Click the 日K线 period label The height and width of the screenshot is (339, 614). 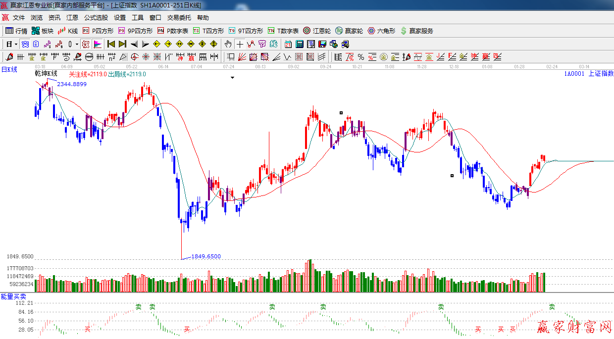point(9,70)
